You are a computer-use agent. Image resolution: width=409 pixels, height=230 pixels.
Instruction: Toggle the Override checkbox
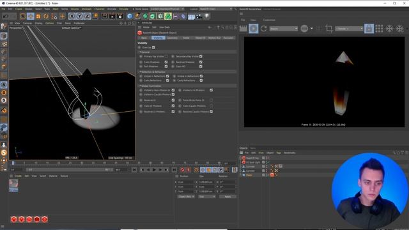(x=153, y=47)
